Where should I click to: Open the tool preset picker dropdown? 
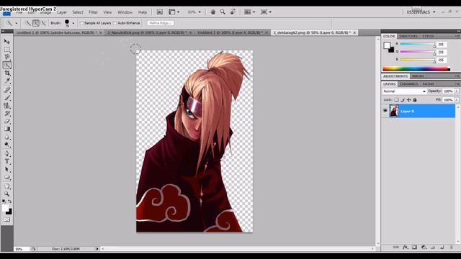16,23
